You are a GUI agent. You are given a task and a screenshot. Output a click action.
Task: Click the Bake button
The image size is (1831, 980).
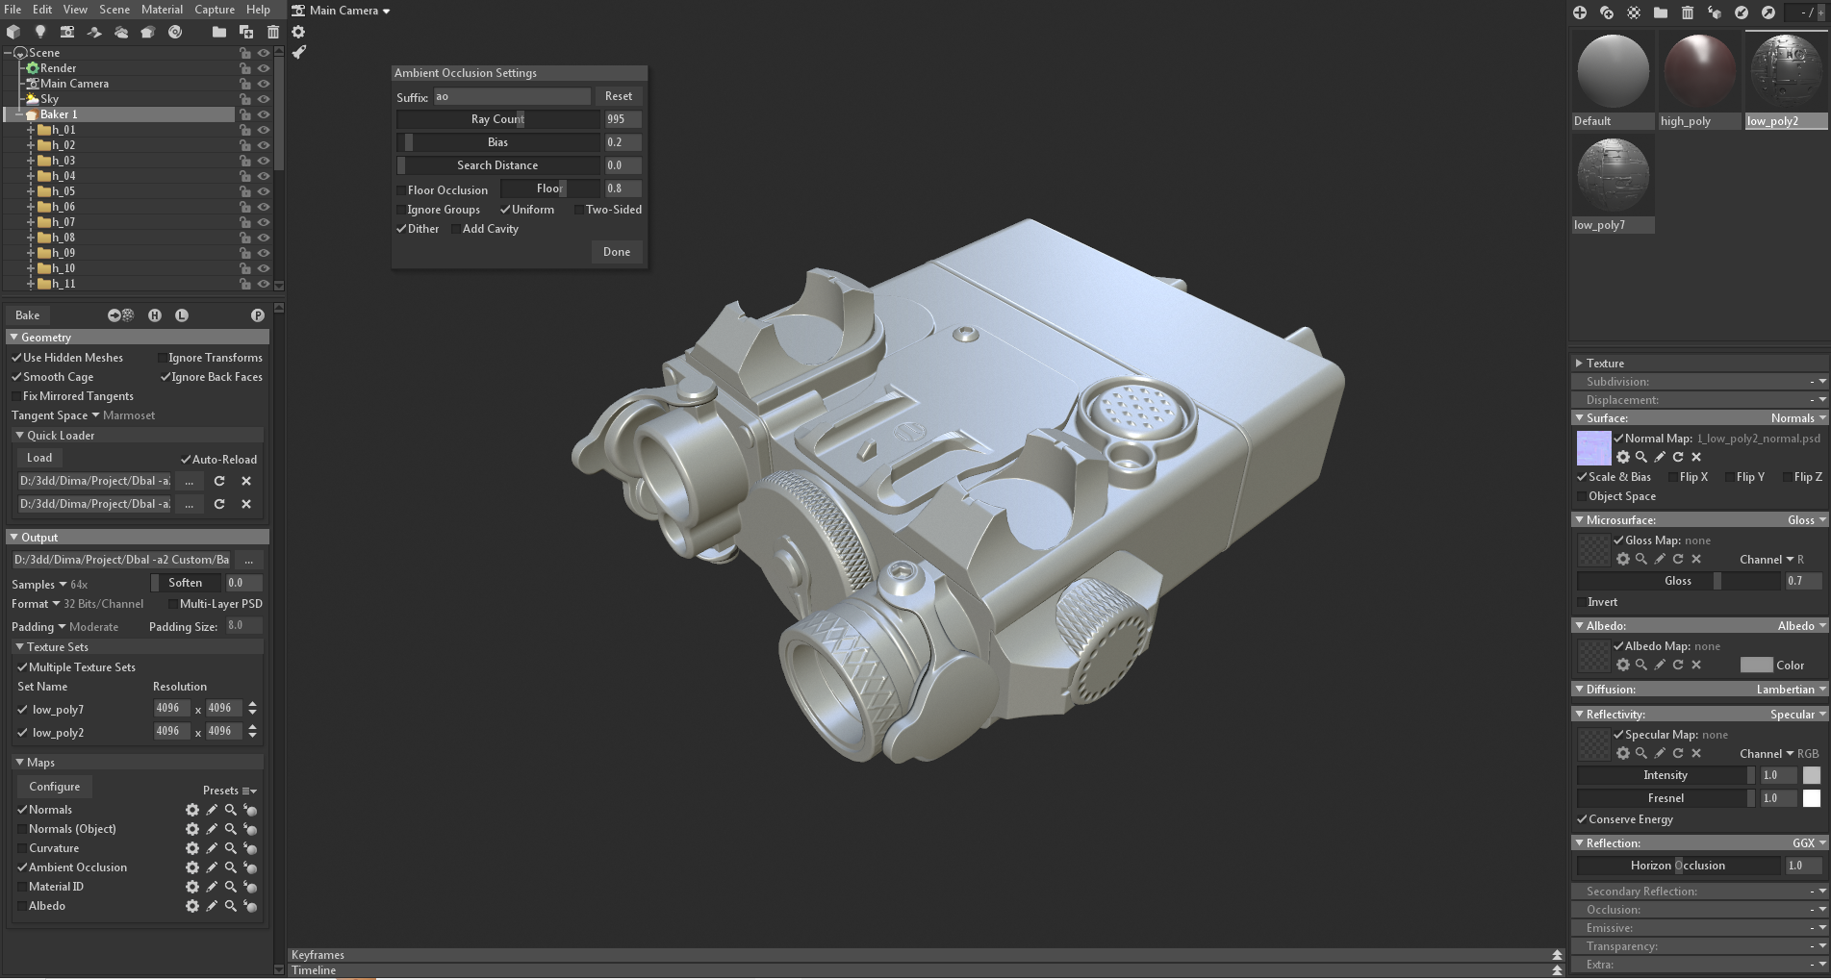pyautogui.click(x=28, y=315)
